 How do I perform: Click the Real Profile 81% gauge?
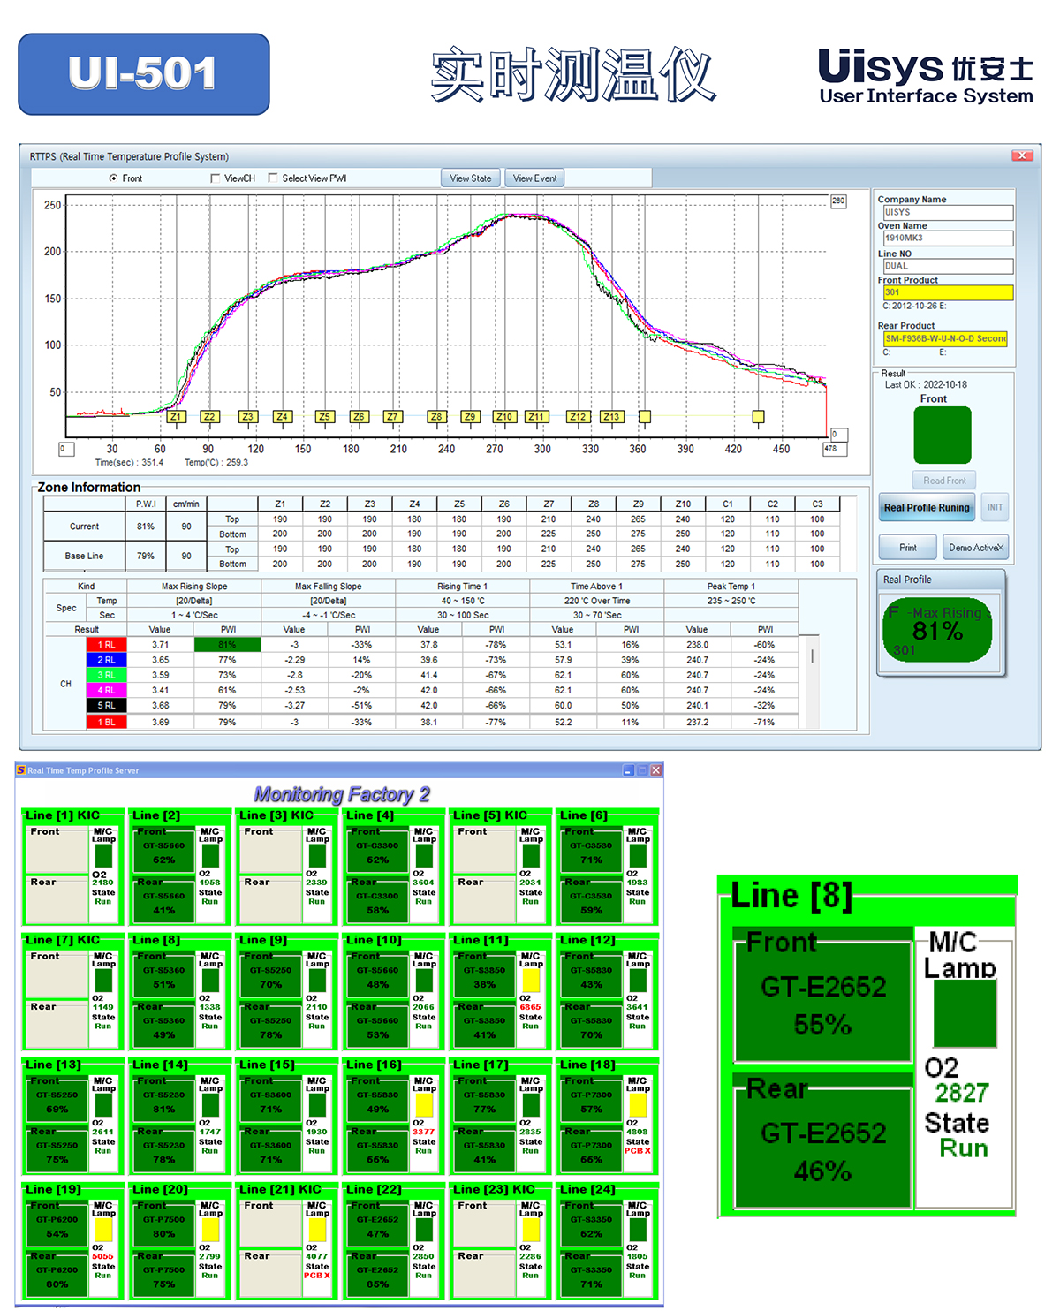937,630
